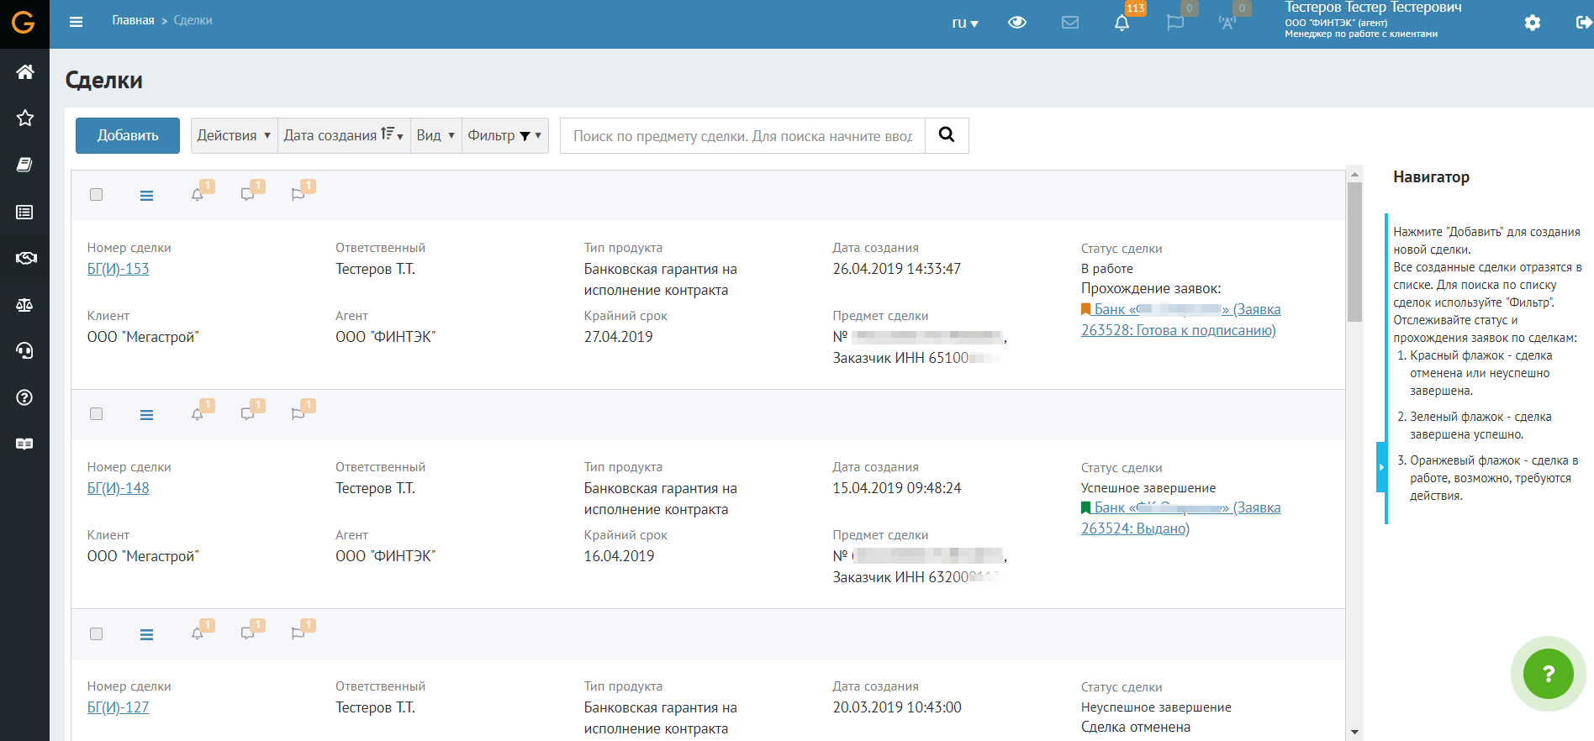The width and height of the screenshot is (1594, 741).
Task: Open favorites star icon in sidebar
Action: [24, 118]
